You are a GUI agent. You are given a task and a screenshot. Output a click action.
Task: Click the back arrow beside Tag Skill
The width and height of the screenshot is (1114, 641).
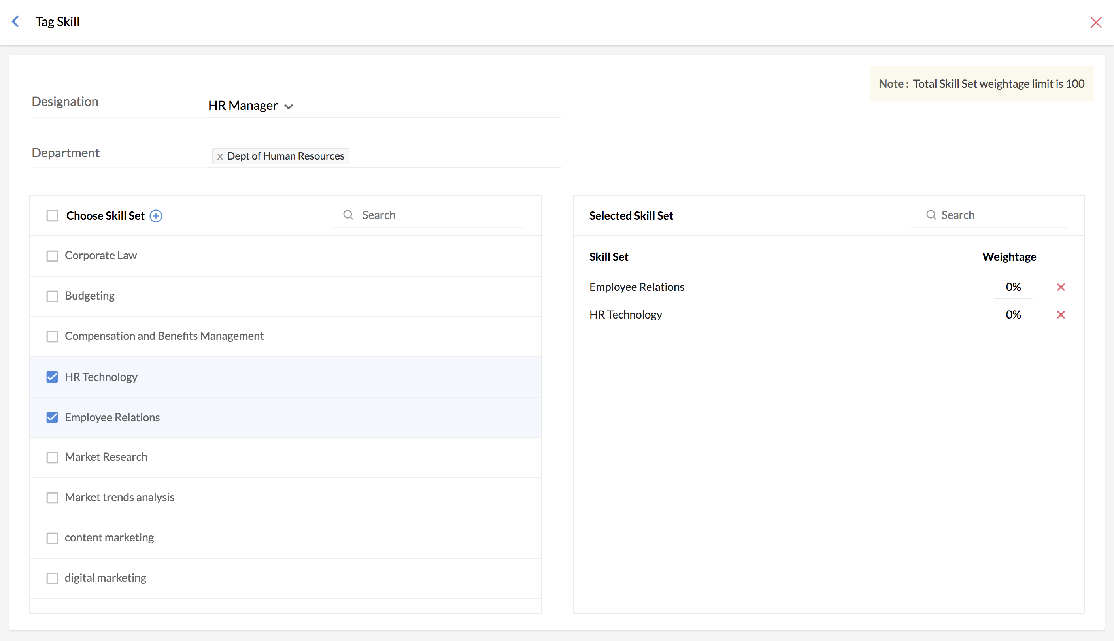pos(16,22)
